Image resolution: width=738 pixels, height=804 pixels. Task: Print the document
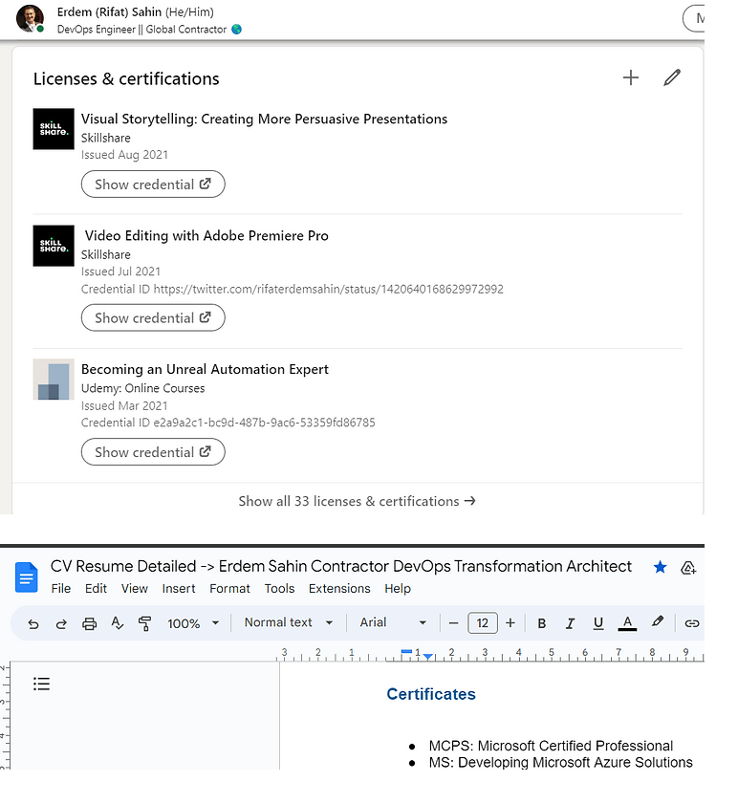coord(89,623)
